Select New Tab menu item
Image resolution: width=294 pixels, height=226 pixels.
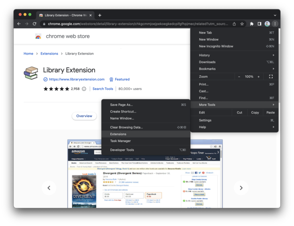(x=234, y=32)
